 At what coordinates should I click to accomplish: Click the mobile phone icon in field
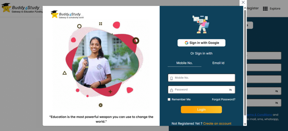tap(171, 78)
